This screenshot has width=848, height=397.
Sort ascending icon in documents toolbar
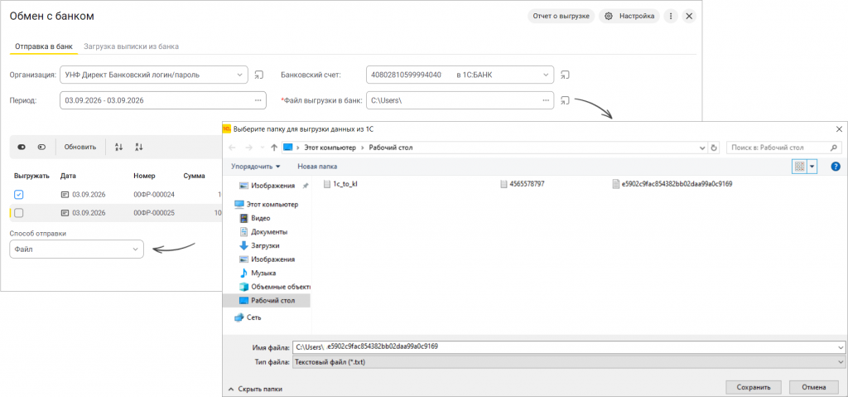(119, 147)
